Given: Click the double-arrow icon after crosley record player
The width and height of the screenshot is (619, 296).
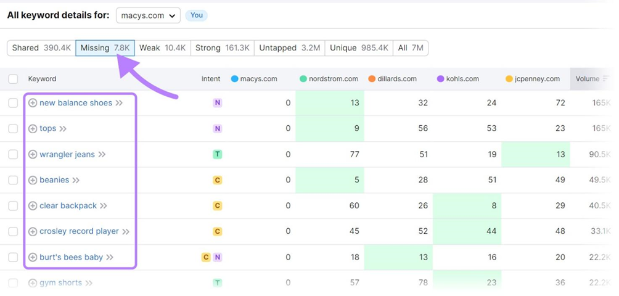Looking at the screenshot, I should (x=126, y=232).
